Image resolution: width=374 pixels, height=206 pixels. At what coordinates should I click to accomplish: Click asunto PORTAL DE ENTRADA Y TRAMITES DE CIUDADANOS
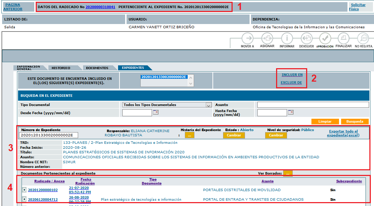pyautogui.click(x=253, y=200)
